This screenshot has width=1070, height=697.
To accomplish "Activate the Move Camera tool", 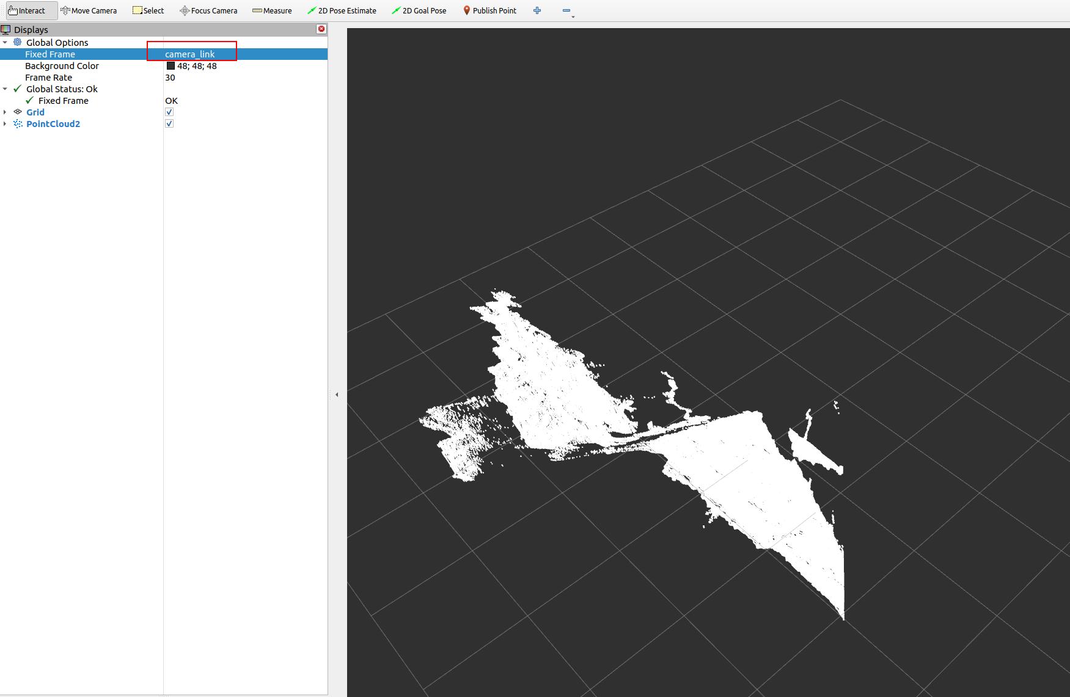I will (x=89, y=10).
